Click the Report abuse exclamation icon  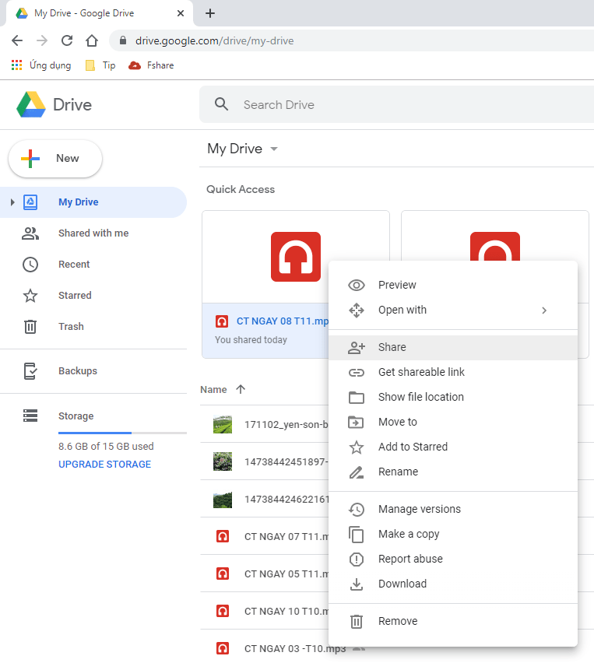click(x=357, y=559)
